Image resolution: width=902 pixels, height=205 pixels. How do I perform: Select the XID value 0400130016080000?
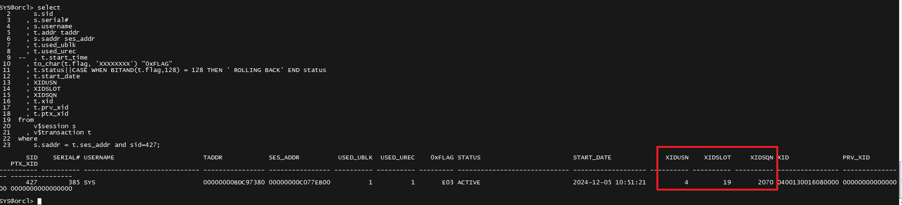pyautogui.click(x=808, y=182)
